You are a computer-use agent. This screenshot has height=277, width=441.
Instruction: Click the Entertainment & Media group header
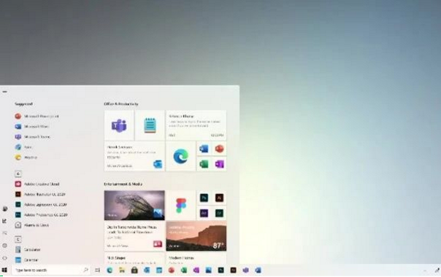(x=123, y=184)
